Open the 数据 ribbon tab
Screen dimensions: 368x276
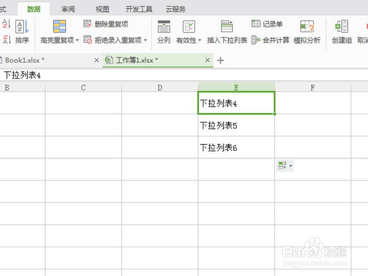coord(34,9)
